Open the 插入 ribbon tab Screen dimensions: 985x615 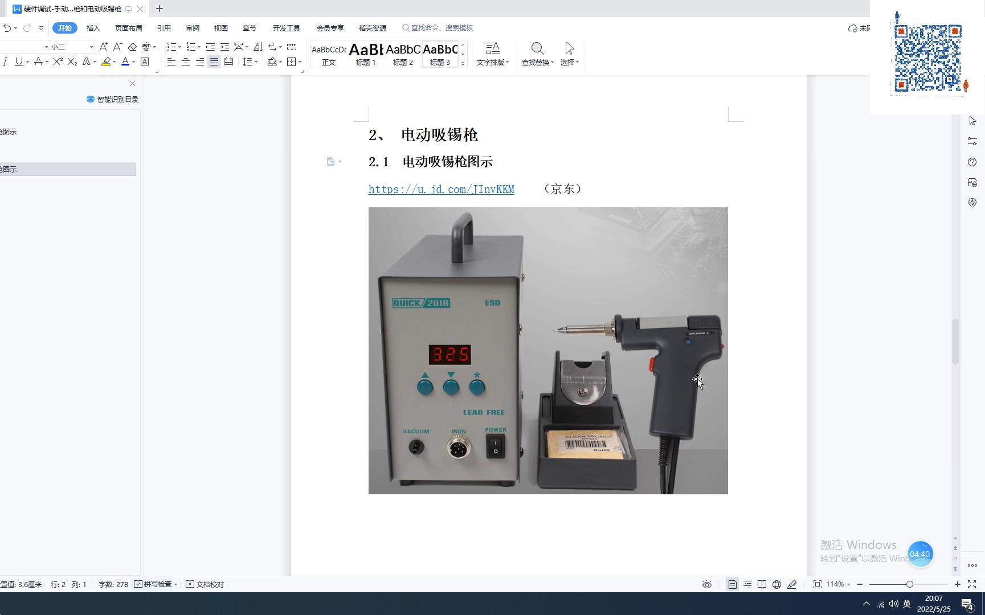(93, 28)
